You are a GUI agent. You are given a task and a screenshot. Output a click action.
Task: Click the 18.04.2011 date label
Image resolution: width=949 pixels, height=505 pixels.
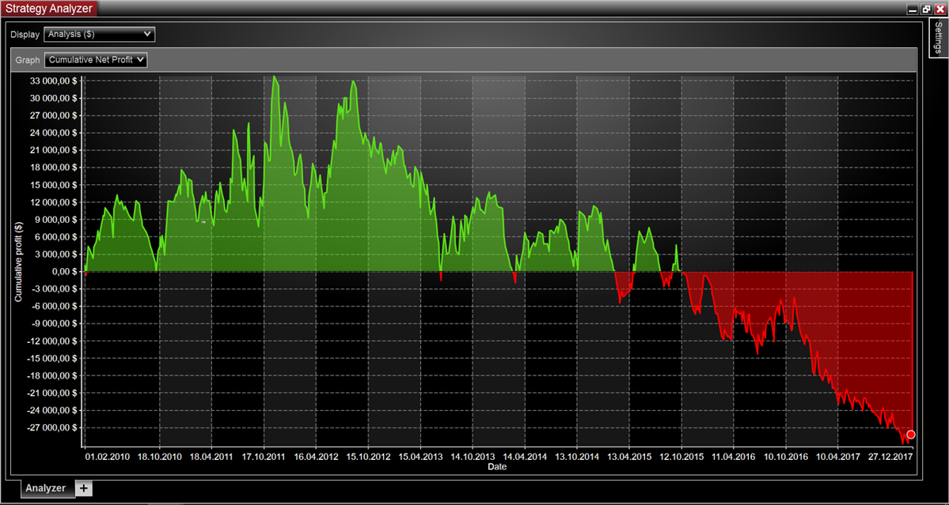[211, 457]
